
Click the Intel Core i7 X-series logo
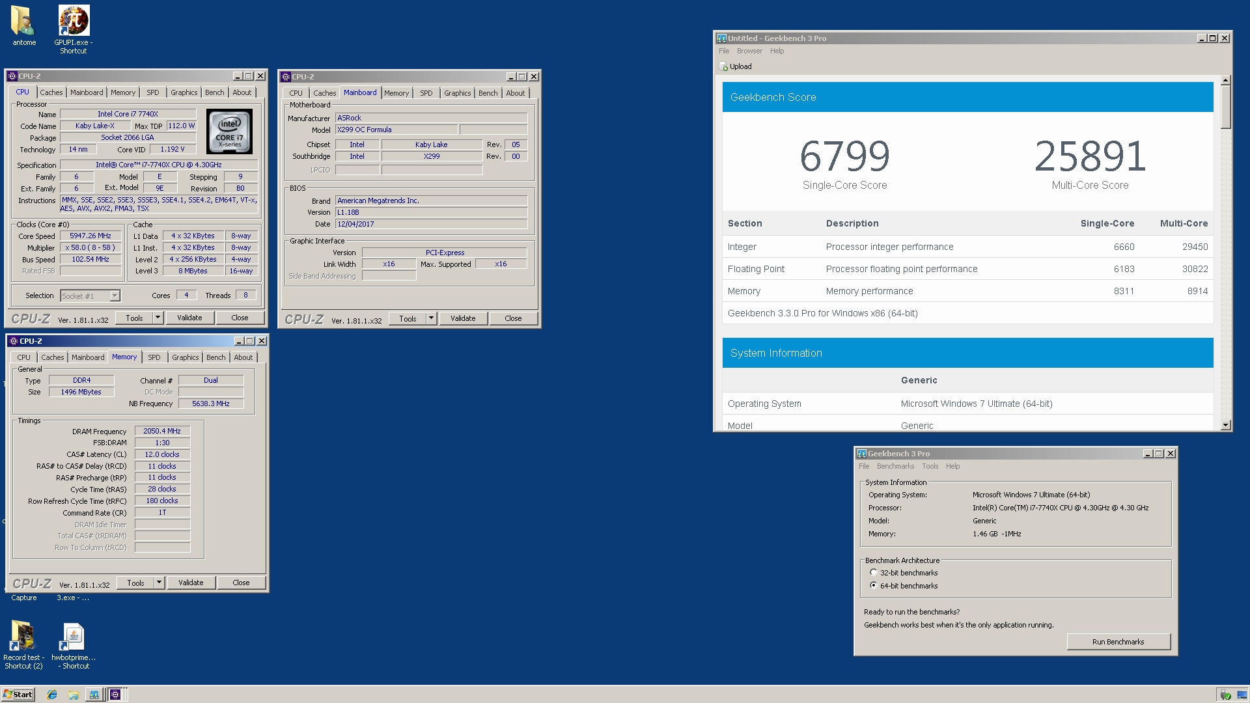[x=229, y=131]
